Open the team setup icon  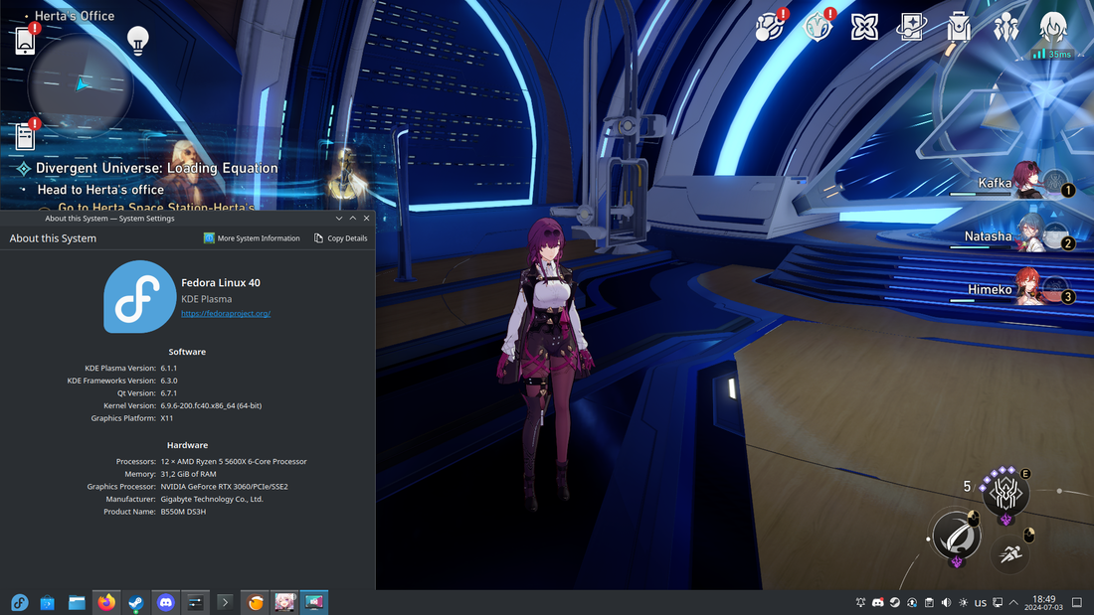coord(1005,28)
